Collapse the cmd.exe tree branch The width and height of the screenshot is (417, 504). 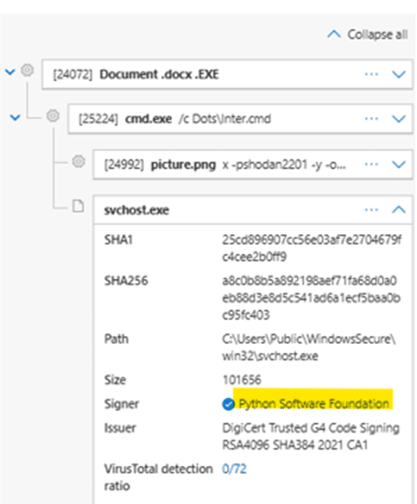(x=15, y=117)
